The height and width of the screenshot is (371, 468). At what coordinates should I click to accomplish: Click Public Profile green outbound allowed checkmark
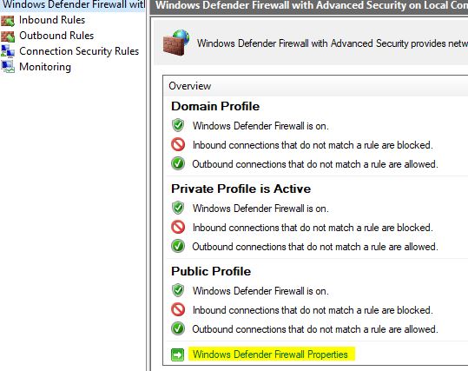click(178, 328)
